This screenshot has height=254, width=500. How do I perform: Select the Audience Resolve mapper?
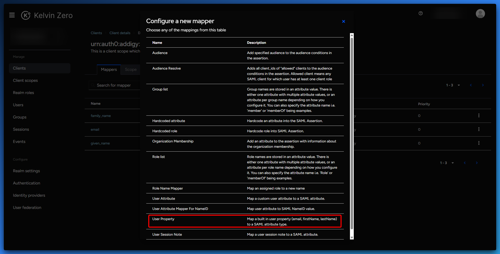coord(245,74)
